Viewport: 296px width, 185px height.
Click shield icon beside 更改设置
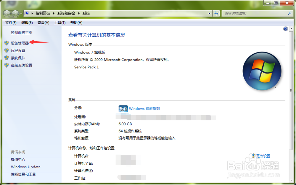[254, 156]
